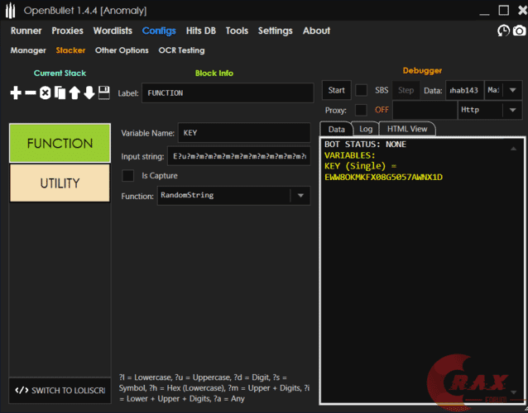
Task: Open the About page
Action: [x=316, y=31]
